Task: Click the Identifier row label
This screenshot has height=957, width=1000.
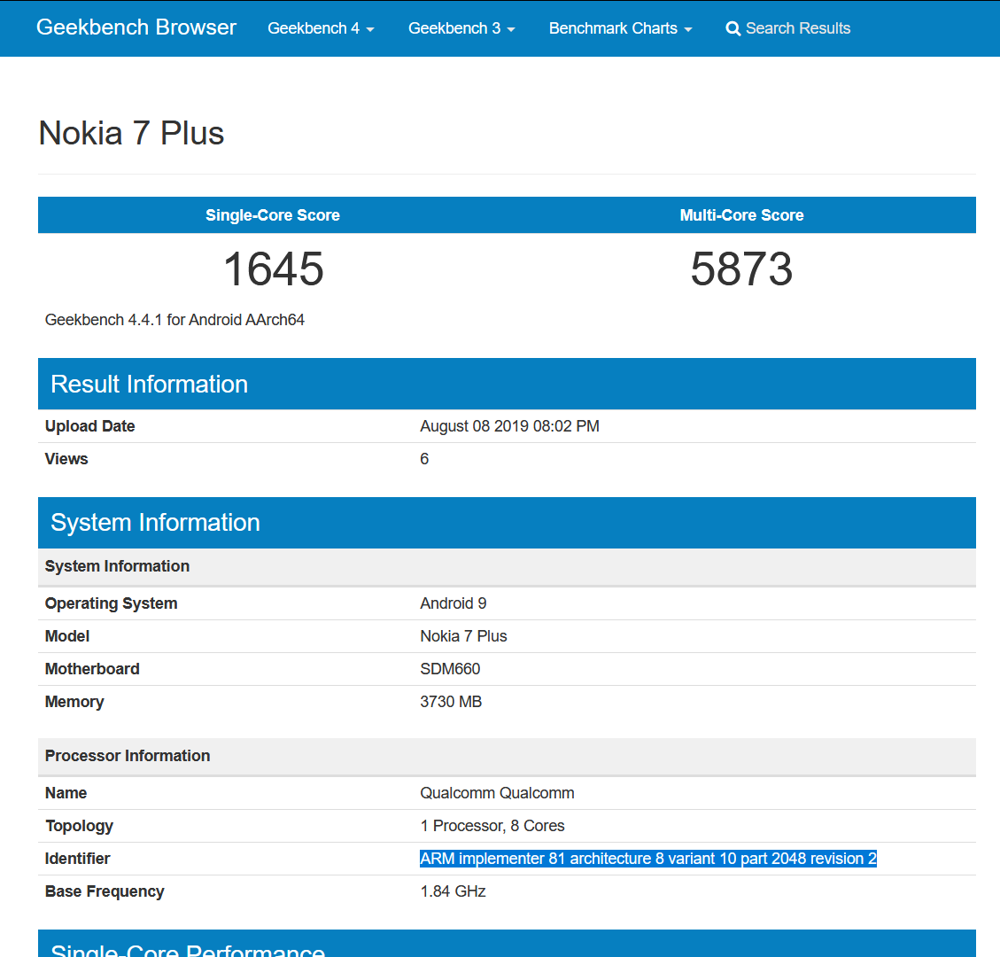Action: [x=77, y=859]
